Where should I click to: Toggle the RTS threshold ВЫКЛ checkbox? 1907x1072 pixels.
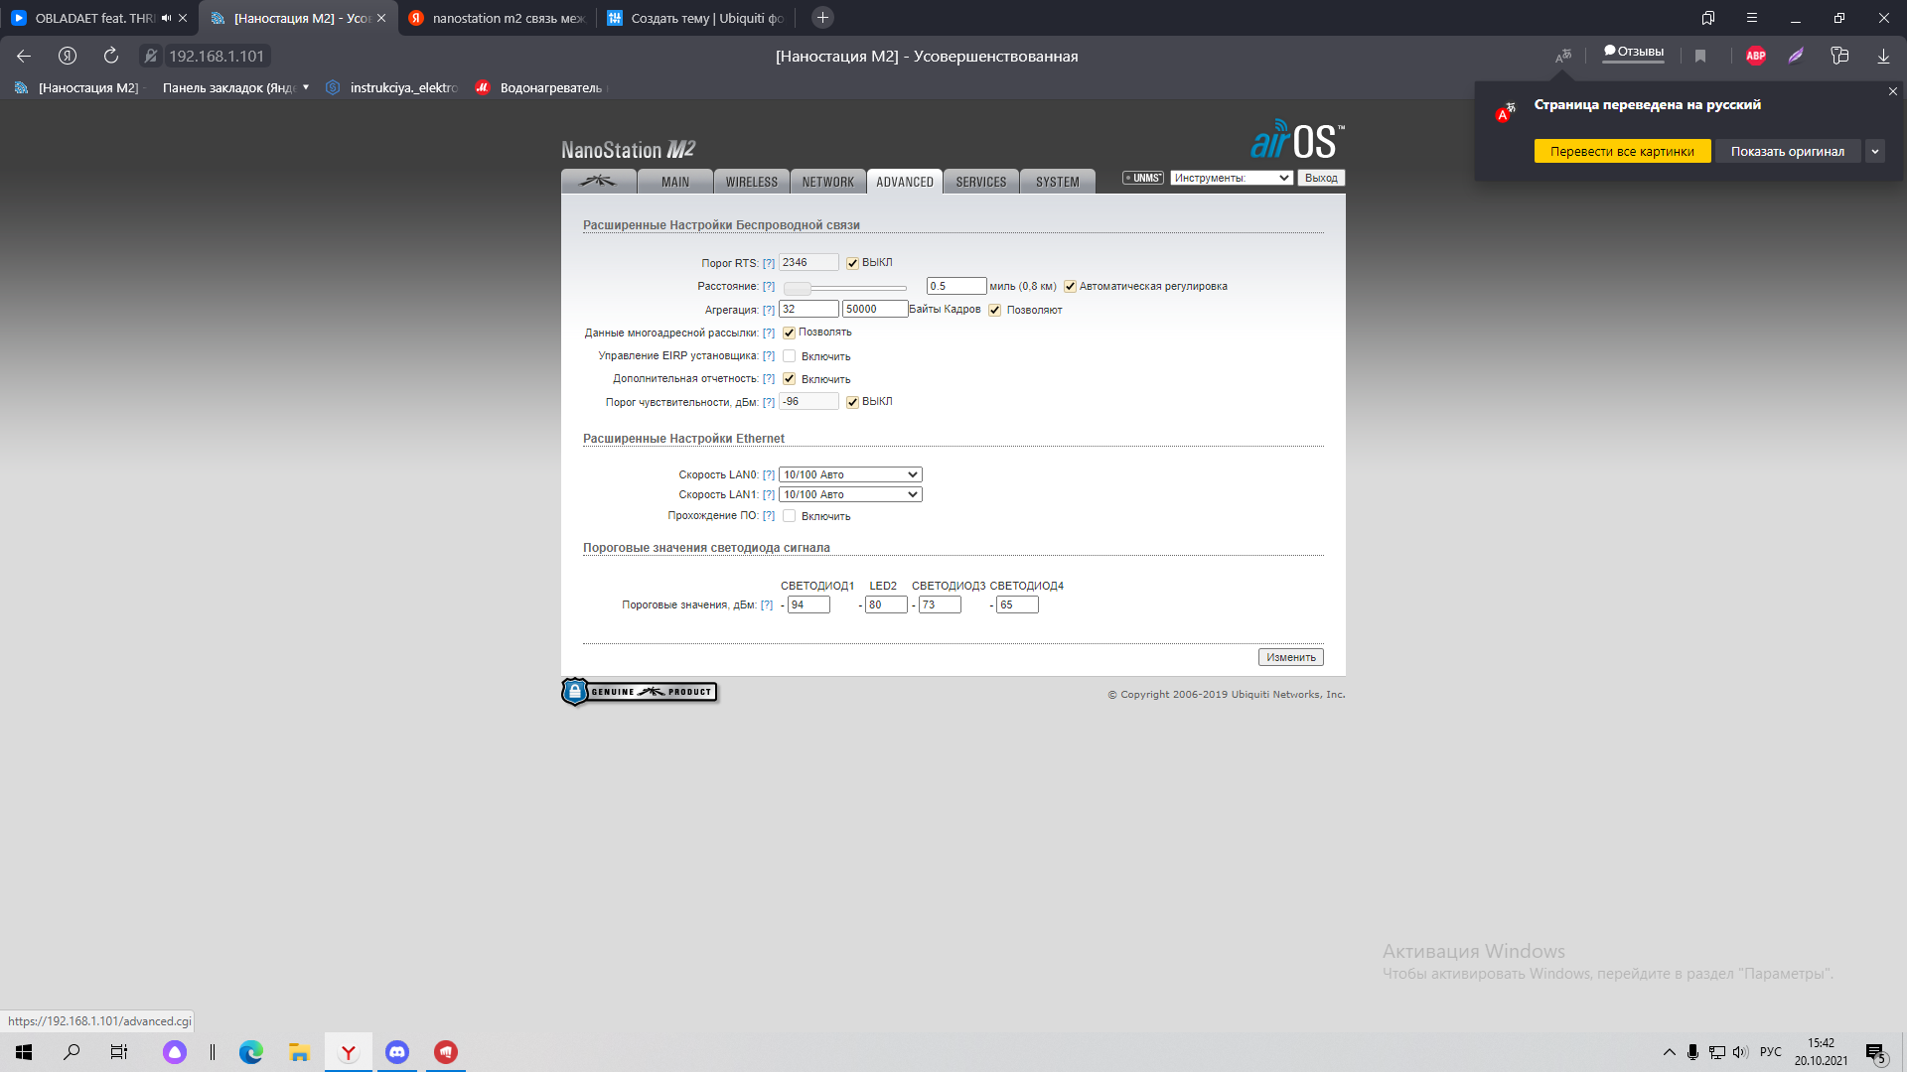pyautogui.click(x=852, y=263)
